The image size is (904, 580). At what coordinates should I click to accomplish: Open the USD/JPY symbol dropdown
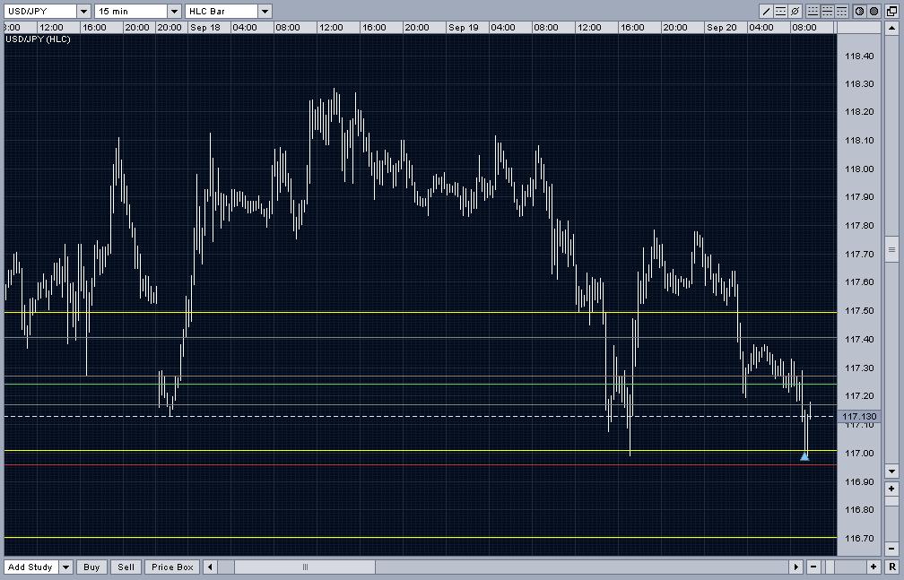click(83, 12)
